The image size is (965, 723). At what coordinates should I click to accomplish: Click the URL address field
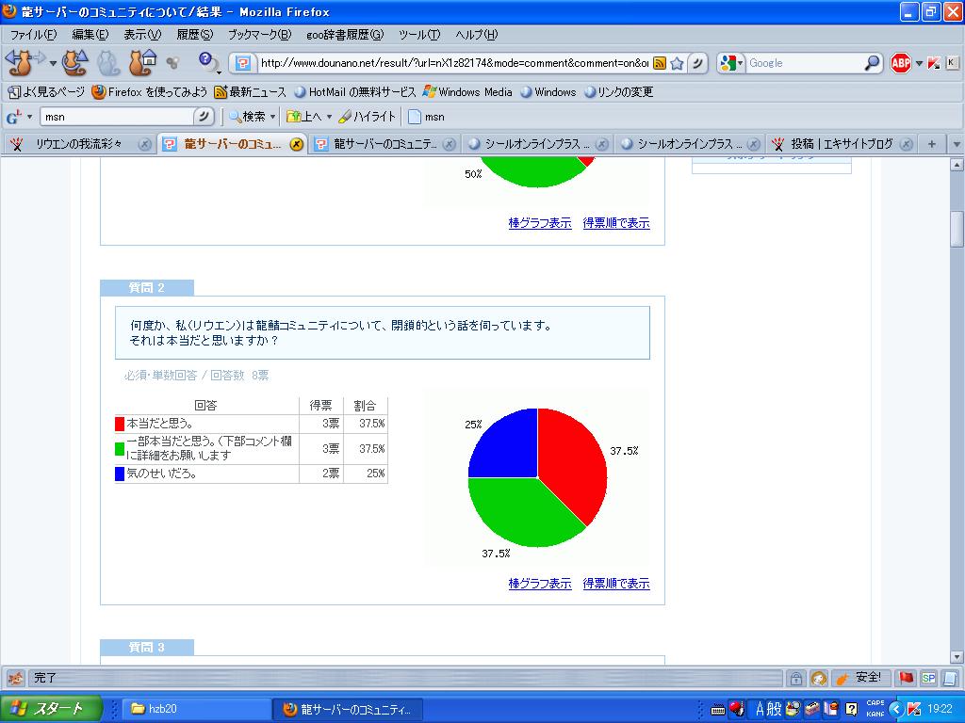pyautogui.click(x=453, y=63)
